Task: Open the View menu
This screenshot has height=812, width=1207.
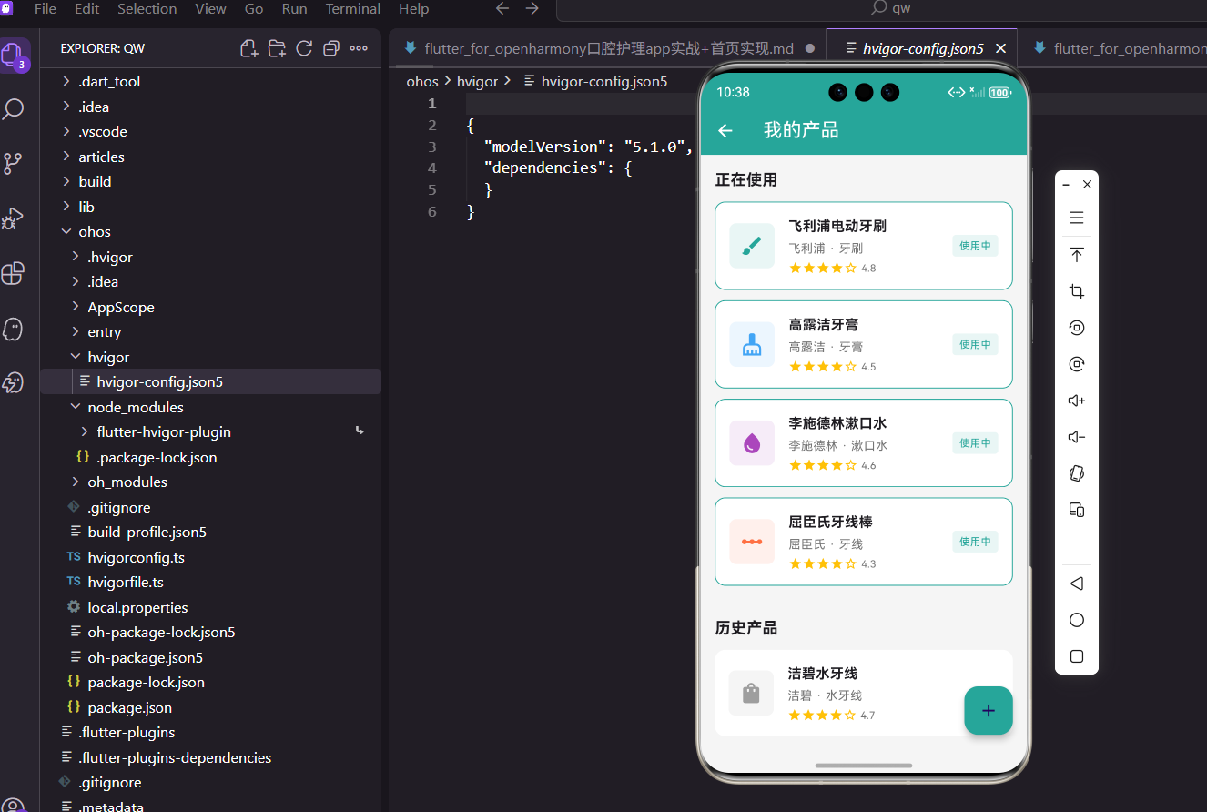Action: tap(210, 9)
